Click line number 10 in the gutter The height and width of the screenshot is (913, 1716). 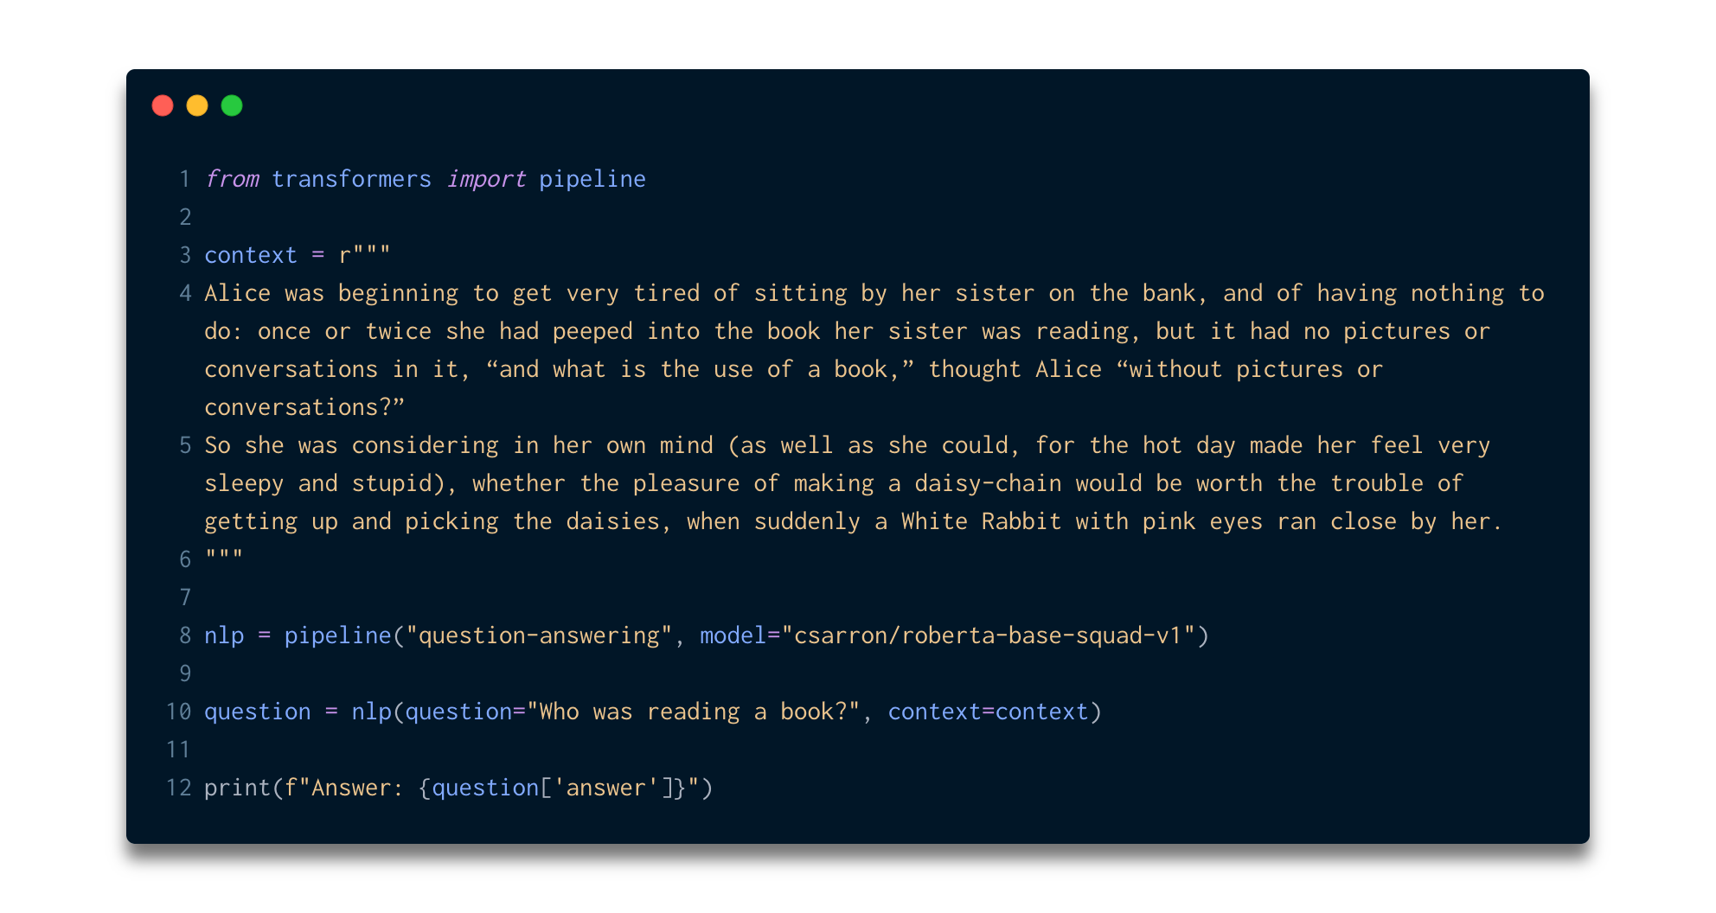[x=179, y=712]
